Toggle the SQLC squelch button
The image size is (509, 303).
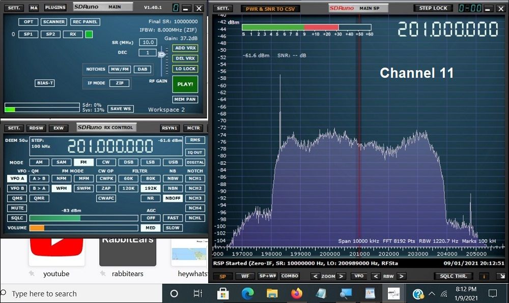pyautogui.click(x=17, y=218)
